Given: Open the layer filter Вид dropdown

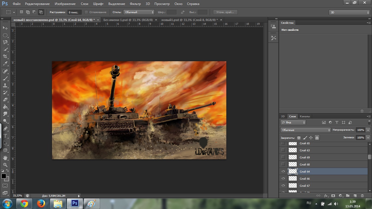Looking at the screenshot, I should tap(293, 122).
